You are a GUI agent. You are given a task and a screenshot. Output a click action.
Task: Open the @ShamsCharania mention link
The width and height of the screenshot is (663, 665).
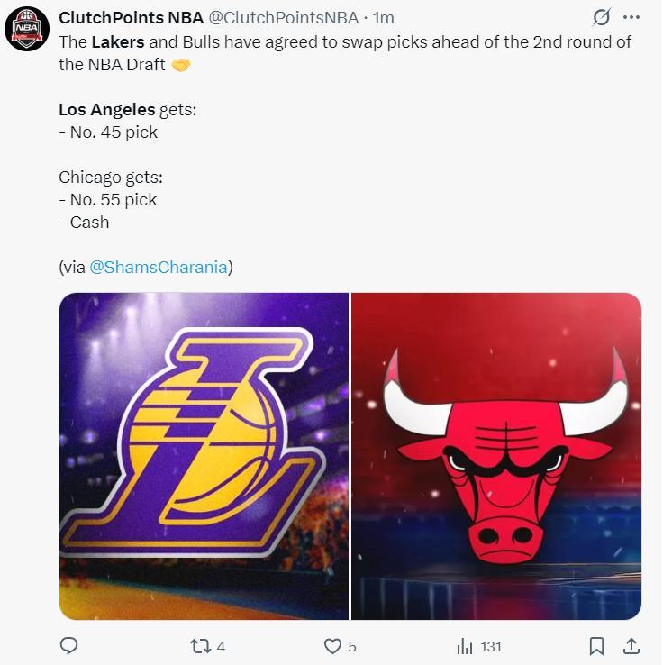pyautogui.click(x=159, y=267)
